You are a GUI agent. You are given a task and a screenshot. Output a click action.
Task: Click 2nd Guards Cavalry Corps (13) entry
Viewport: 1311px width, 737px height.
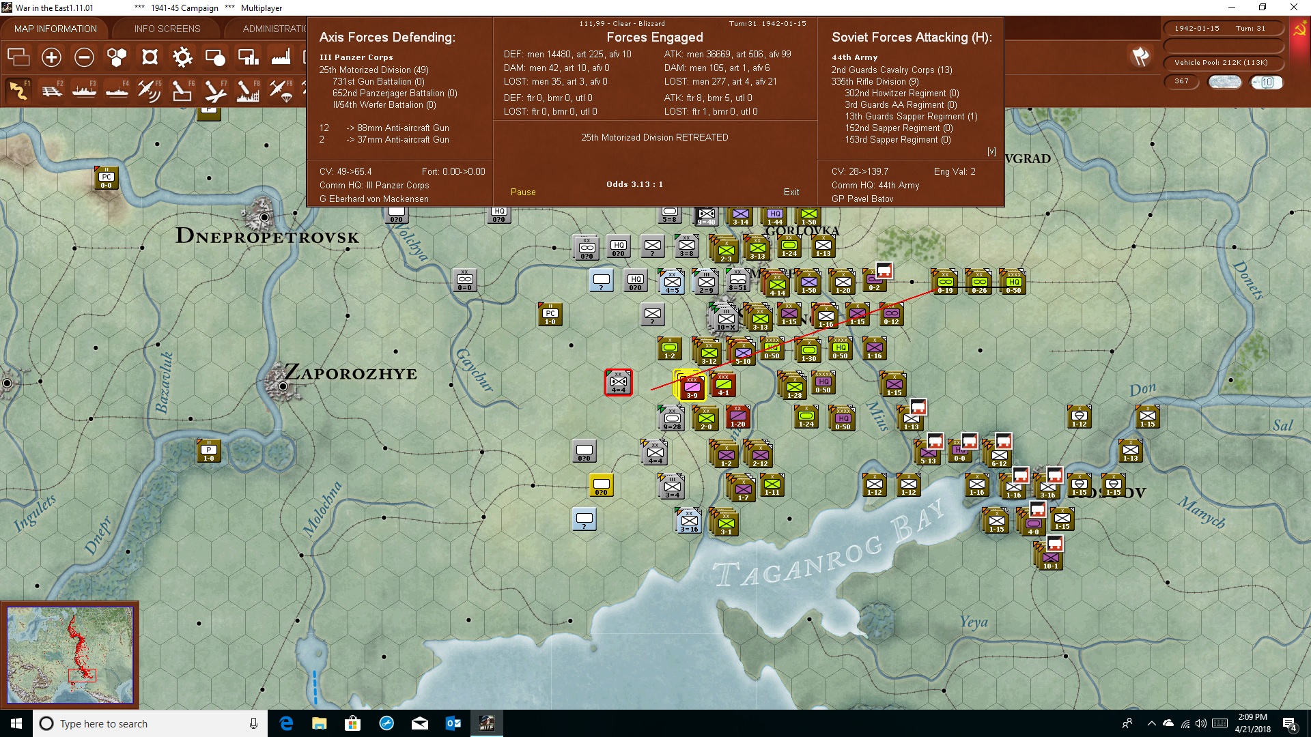click(x=892, y=70)
